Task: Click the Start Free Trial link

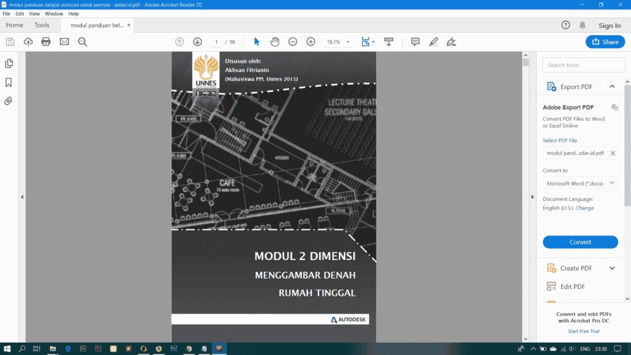Action: (583, 331)
